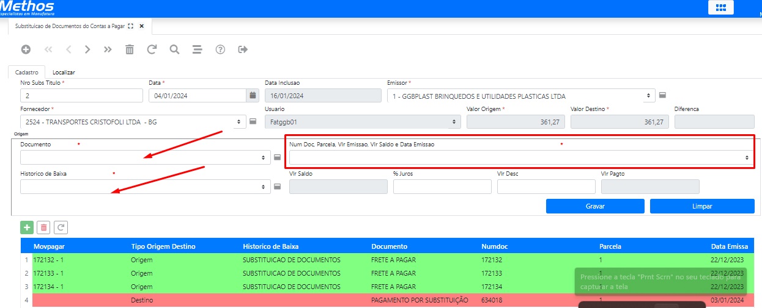
Task: Refresh grid with circular arrow button
Action: click(x=61, y=227)
